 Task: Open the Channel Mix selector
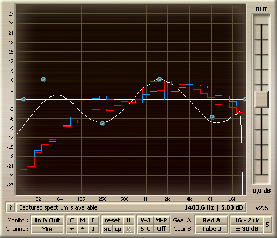(x=47, y=229)
